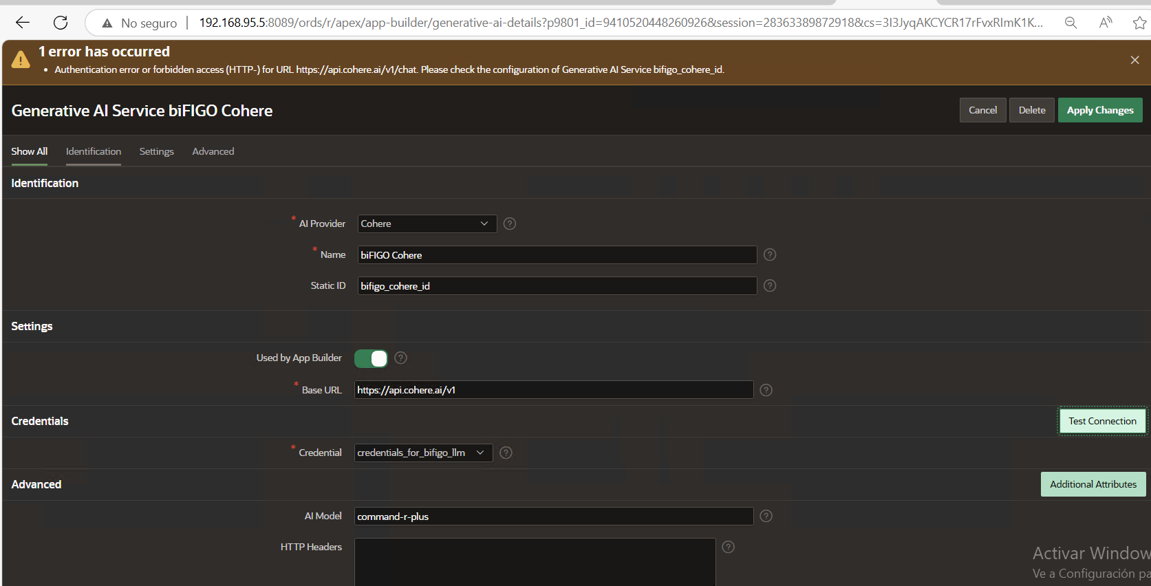Click the '1 error has occurred' heading

click(104, 52)
